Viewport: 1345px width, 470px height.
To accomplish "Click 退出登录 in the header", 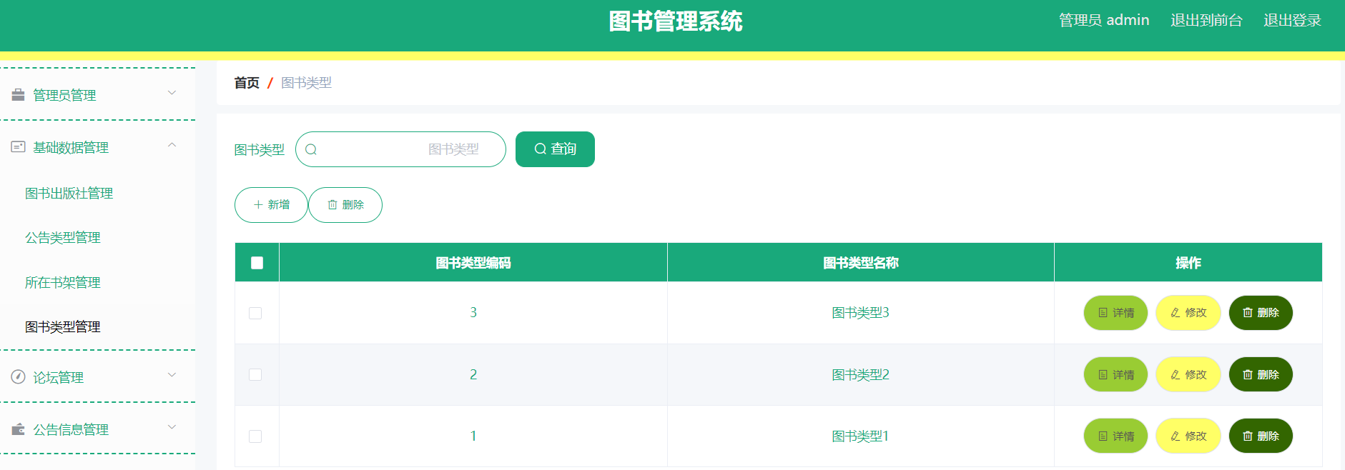I will pyautogui.click(x=1292, y=20).
